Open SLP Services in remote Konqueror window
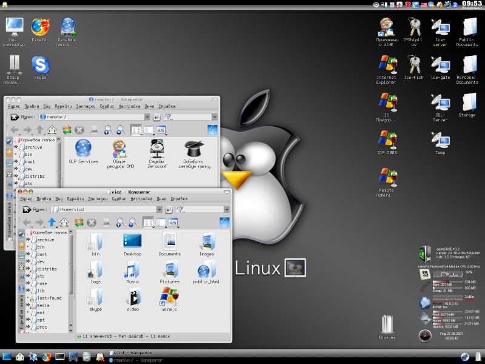This screenshot has height=364, width=485. pos(83,151)
